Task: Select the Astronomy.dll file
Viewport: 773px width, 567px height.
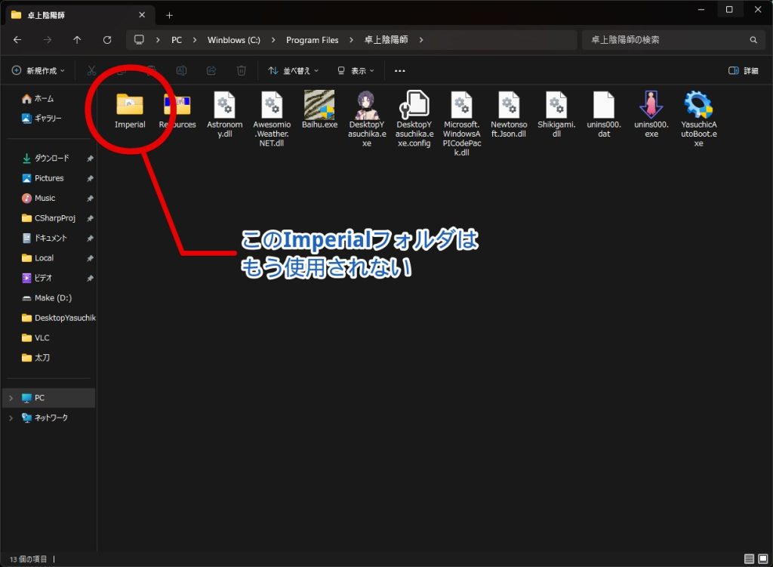Action: 225,105
